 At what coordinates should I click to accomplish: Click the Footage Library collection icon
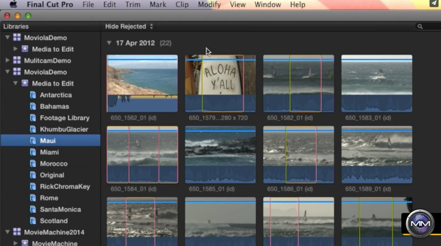pyautogui.click(x=33, y=118)
